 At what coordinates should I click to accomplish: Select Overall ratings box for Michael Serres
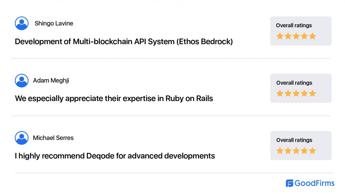301,145
